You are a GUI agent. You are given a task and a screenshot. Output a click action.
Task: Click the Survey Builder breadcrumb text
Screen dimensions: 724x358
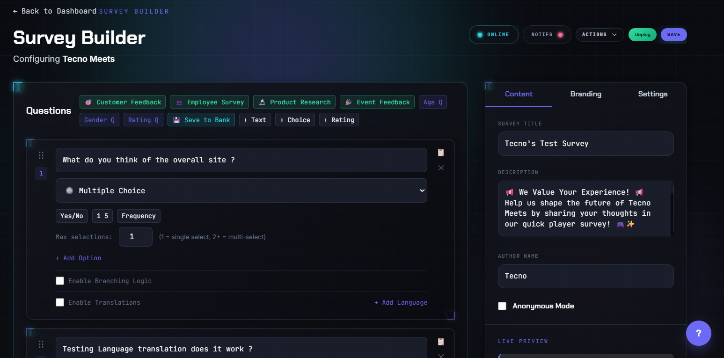(x=134, y=11)
